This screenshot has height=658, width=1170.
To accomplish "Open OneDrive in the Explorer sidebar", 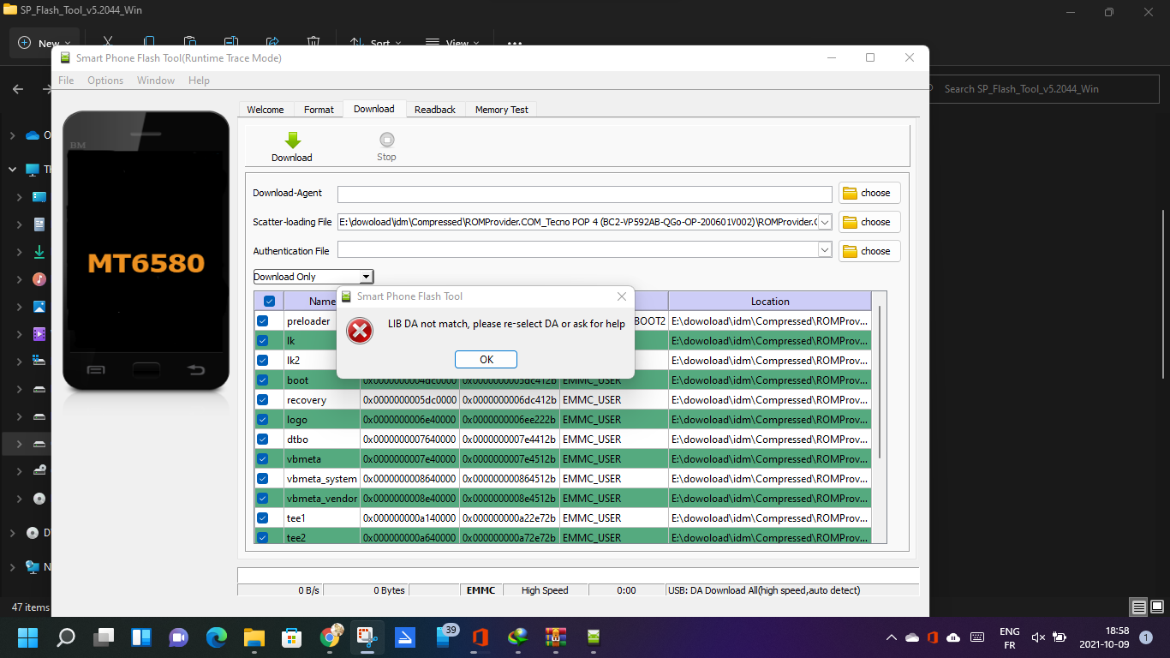I will (33, 135).
